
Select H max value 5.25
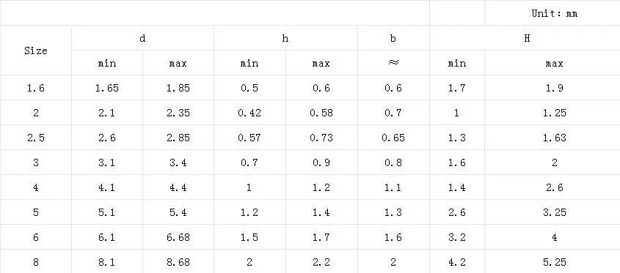click(555, 261)
